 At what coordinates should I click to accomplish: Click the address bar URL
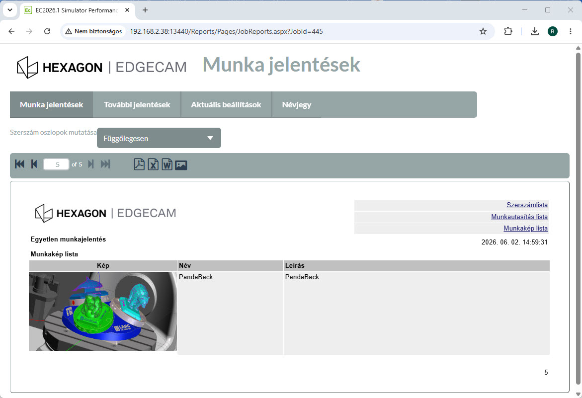point(227,31)
